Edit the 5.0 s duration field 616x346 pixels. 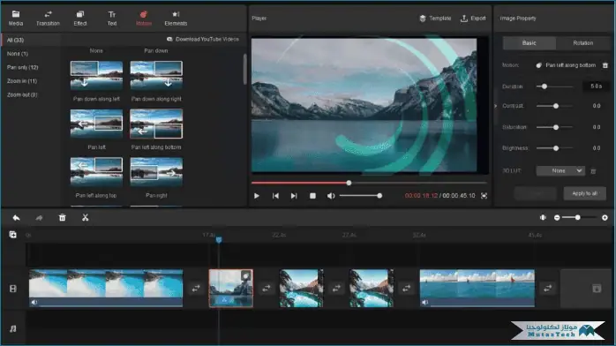pyautogui.click(x=596, y=86)
